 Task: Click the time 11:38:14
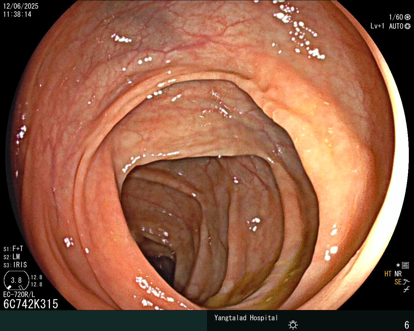point(17,14)
